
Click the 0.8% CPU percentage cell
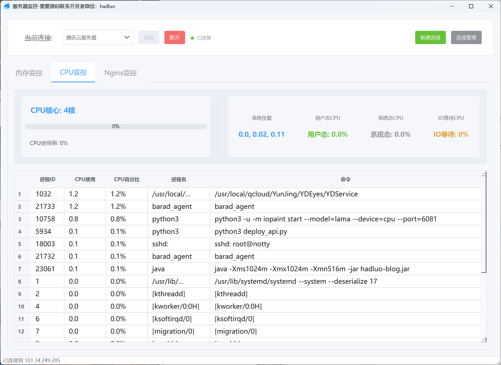point(127,219)
